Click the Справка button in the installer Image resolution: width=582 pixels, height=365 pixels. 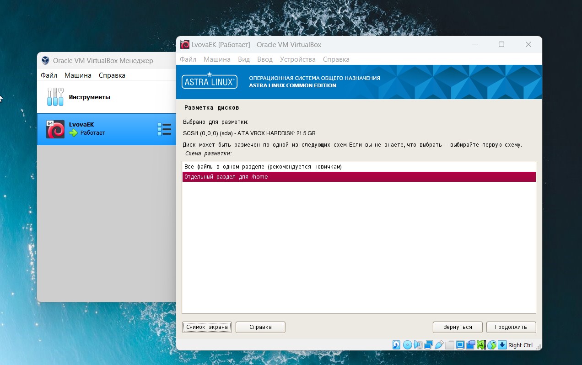[260, 327]
